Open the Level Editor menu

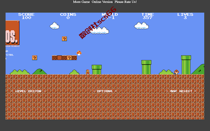[x=29, y=91]
